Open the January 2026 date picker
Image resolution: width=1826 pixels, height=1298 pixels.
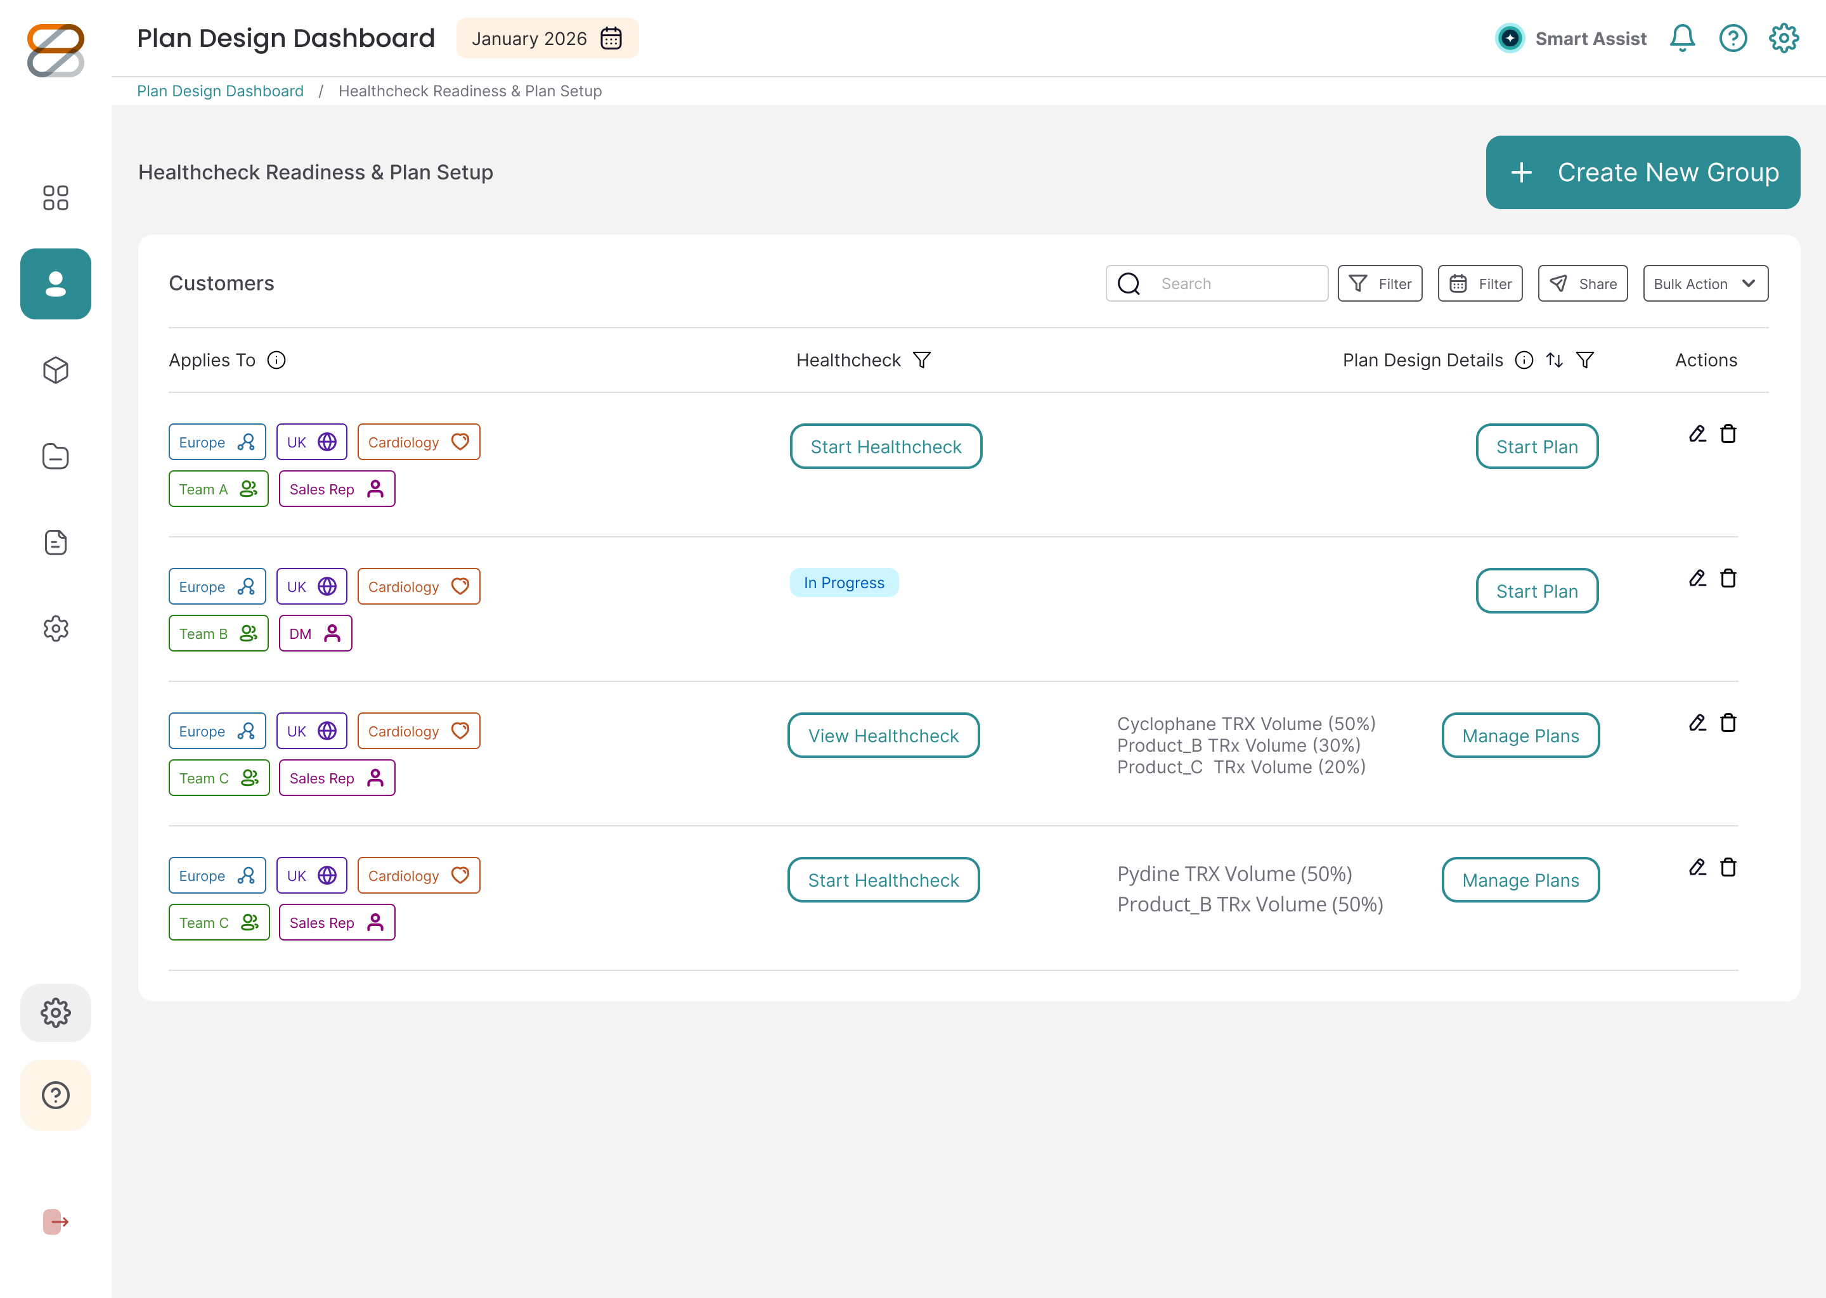(x=547, y=39)
